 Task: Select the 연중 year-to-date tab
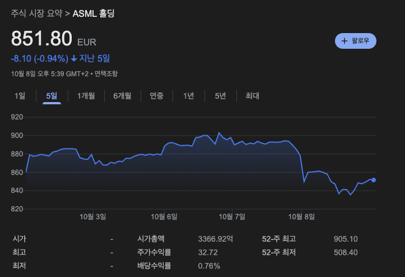click(156, 96)
